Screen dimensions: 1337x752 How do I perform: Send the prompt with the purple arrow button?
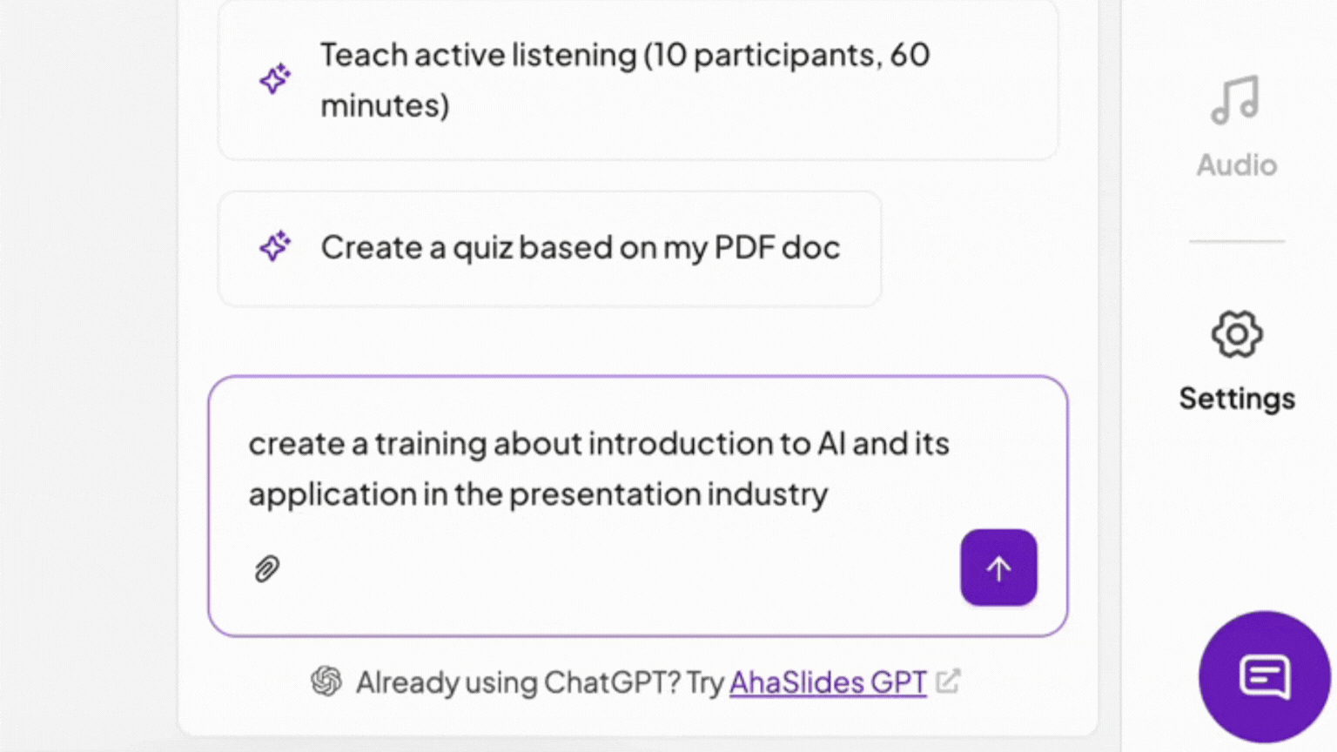[998, 567]
